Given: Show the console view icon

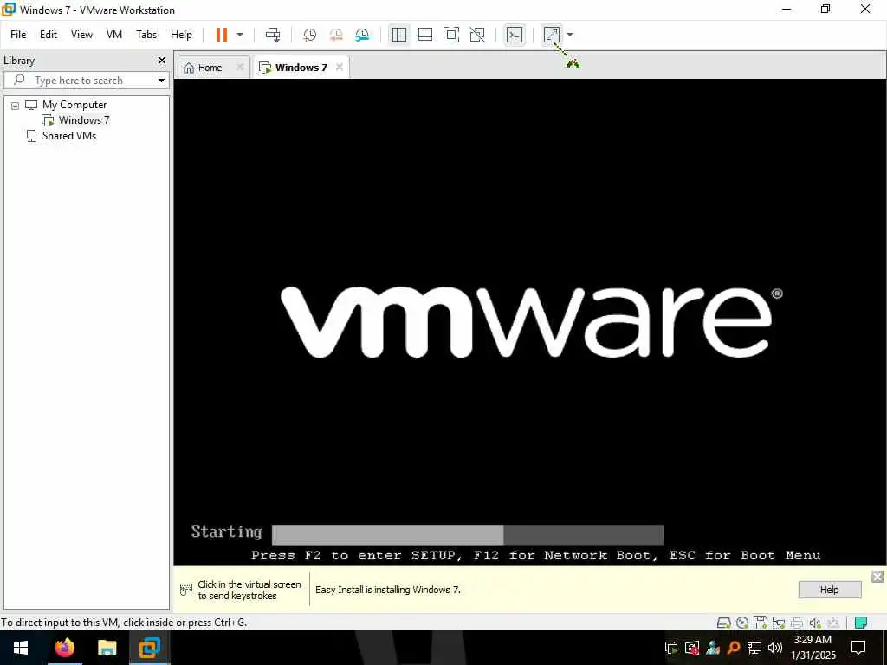Looking at the screenshot, I should click(x=515, y=35).
